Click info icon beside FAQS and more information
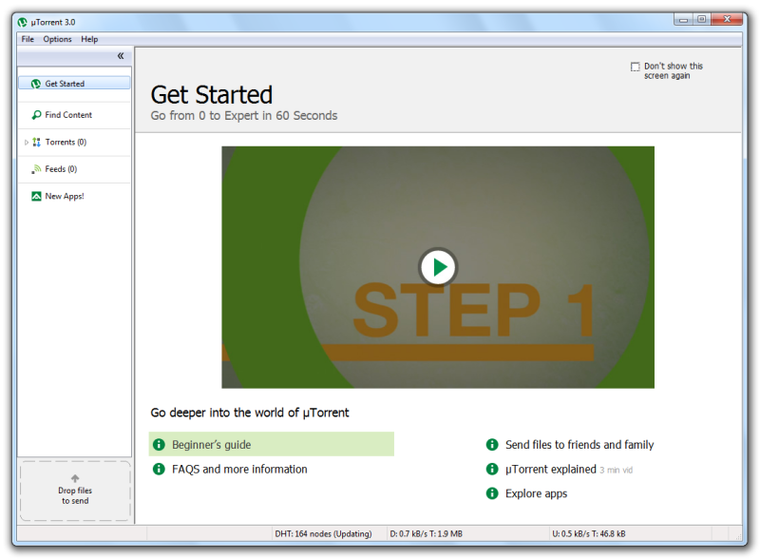This screenshot has height=559, width=760. (159, 469)
